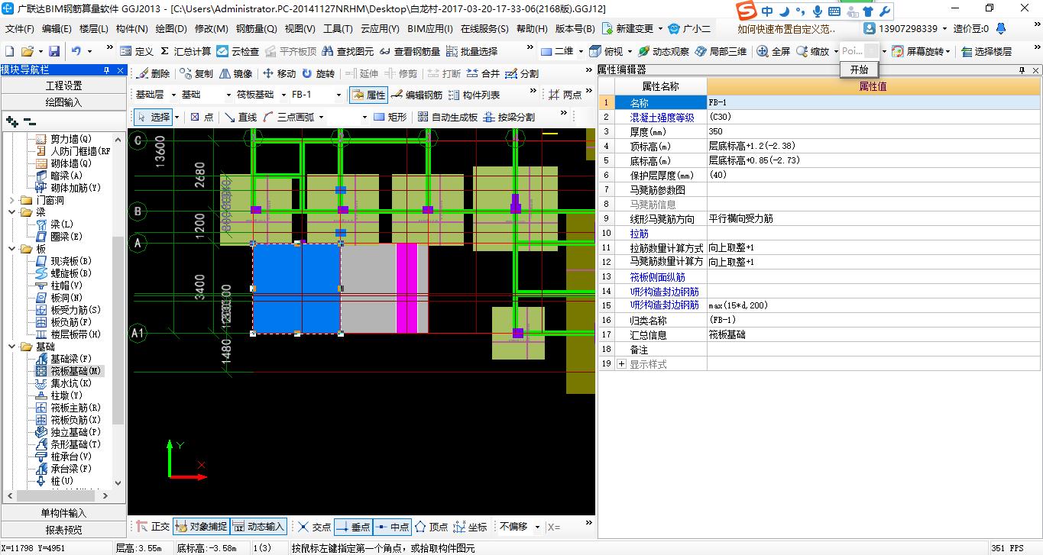Open 编辑钢筋 edit rebar panel

pyautogui.click(x=416, y=95)
